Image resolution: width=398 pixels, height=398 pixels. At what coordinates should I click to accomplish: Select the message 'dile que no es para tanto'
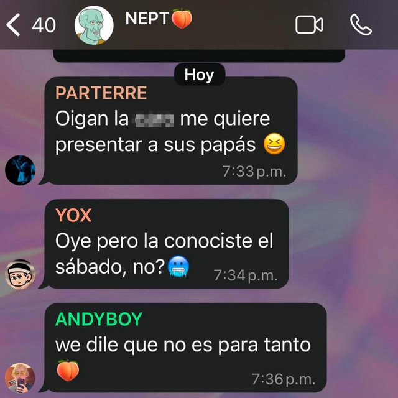coord(185,348)
